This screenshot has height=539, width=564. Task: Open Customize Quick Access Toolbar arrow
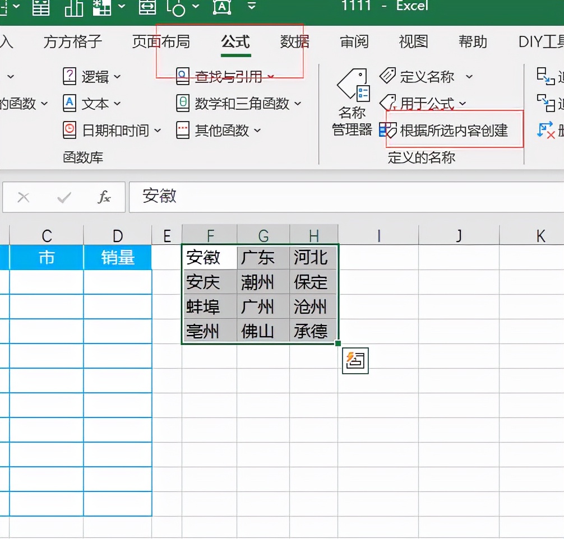click(252, 6)
